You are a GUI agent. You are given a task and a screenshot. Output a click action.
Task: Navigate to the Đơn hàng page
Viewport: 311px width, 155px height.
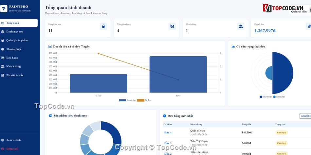pos(19,58)
